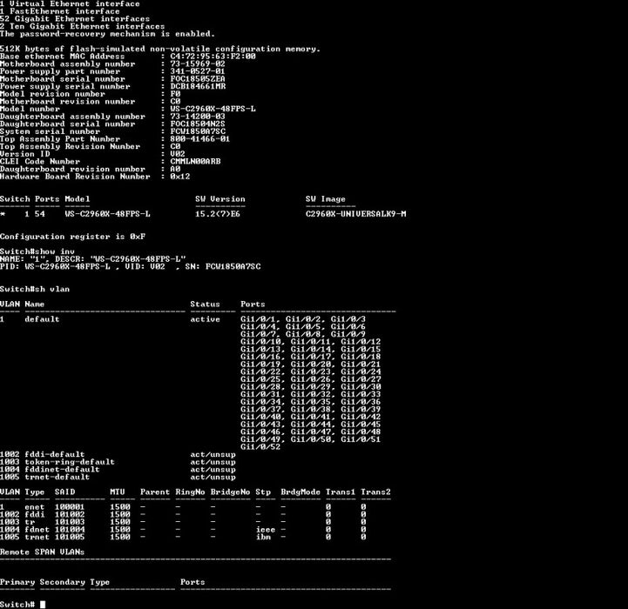
Task: Select the VLAN 'default' name entry
Action: point(42,319)
